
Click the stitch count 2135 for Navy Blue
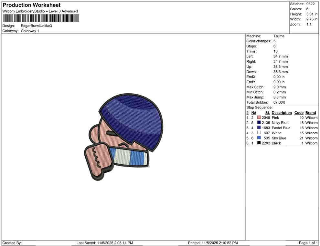click(266, 123)
